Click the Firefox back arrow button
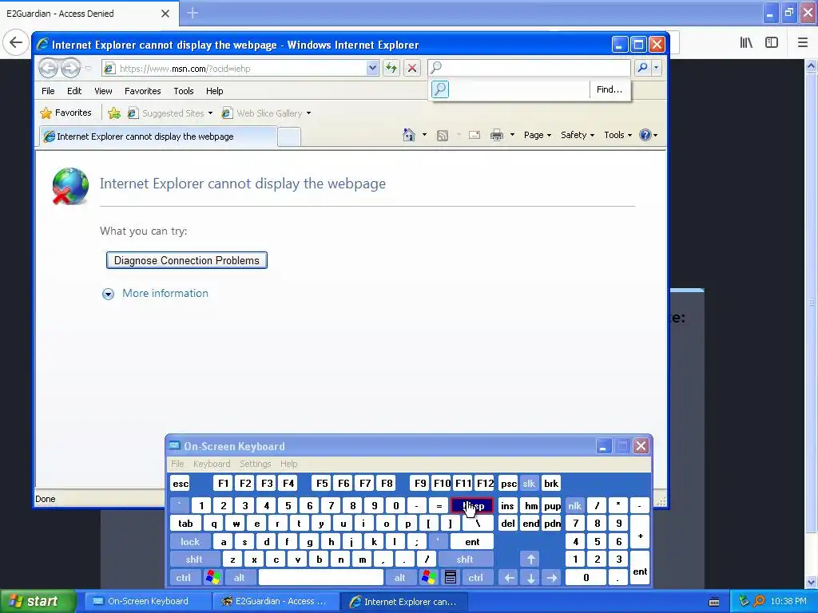818x613 pixels. pyautogui.click(x=16, y=42)
